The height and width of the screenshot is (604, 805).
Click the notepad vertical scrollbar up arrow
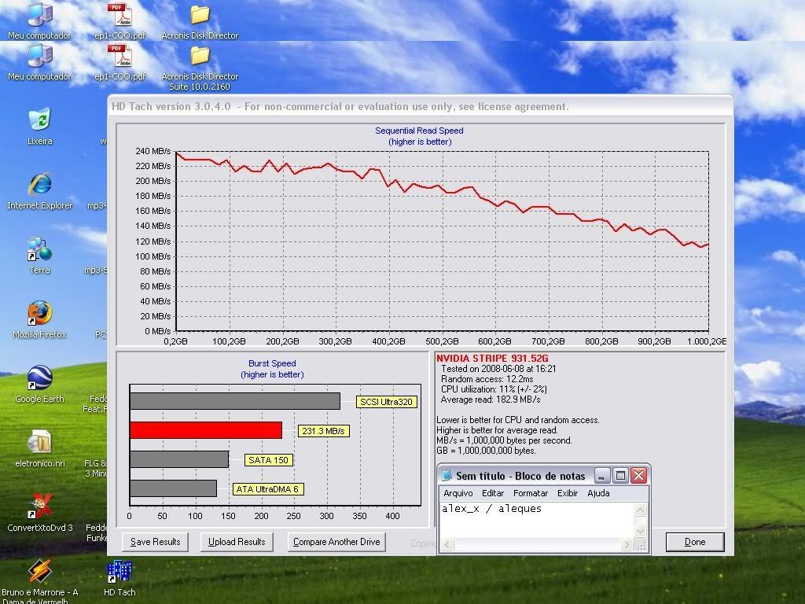641,510
